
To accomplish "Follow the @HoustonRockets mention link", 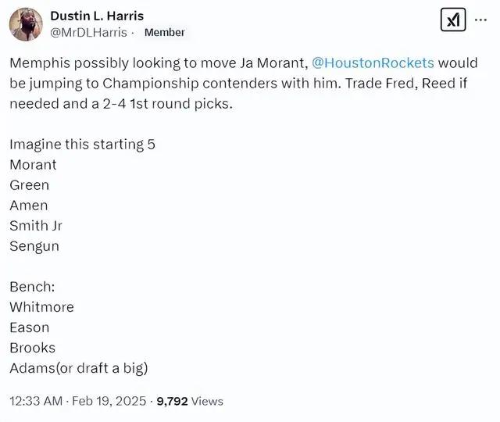I will click(373, 63).
